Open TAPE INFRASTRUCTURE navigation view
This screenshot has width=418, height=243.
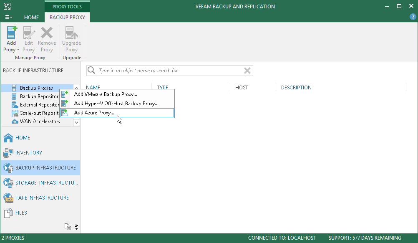[x=40, y=197]
